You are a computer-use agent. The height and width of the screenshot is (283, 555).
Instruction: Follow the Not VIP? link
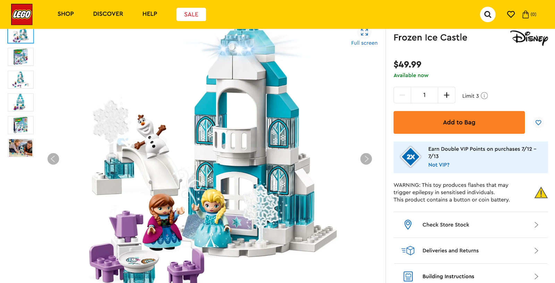[x=439, y=165]
